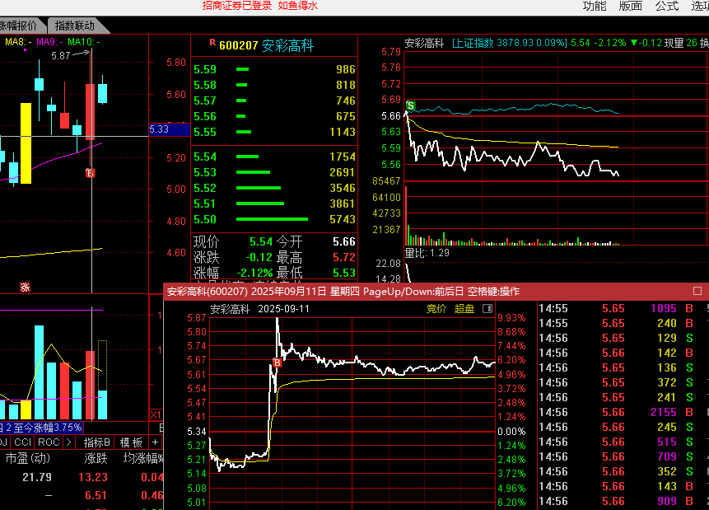Screen dimensions: 709x510
Task: Click the red B marker under the K-line candle
Action: (91, 173)
